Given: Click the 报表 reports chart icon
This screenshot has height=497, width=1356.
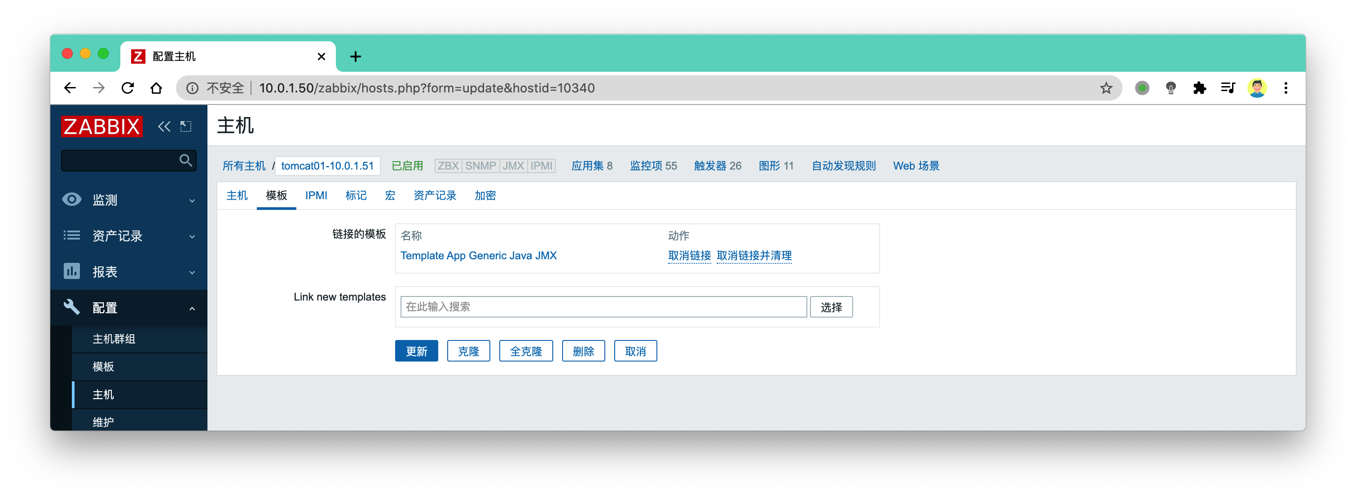Looking at the screenshot, I should click(x=71, y=271).
